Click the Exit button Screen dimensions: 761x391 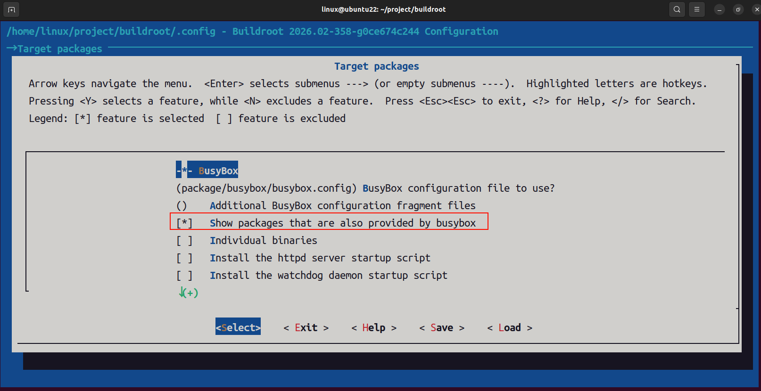(x=306, y=327)
